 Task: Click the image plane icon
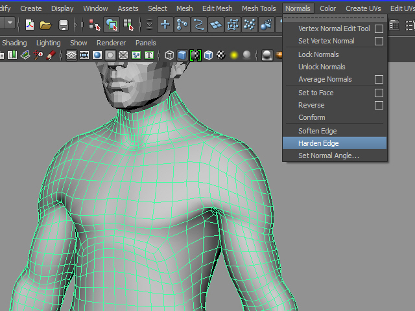(x=25, y=55)
